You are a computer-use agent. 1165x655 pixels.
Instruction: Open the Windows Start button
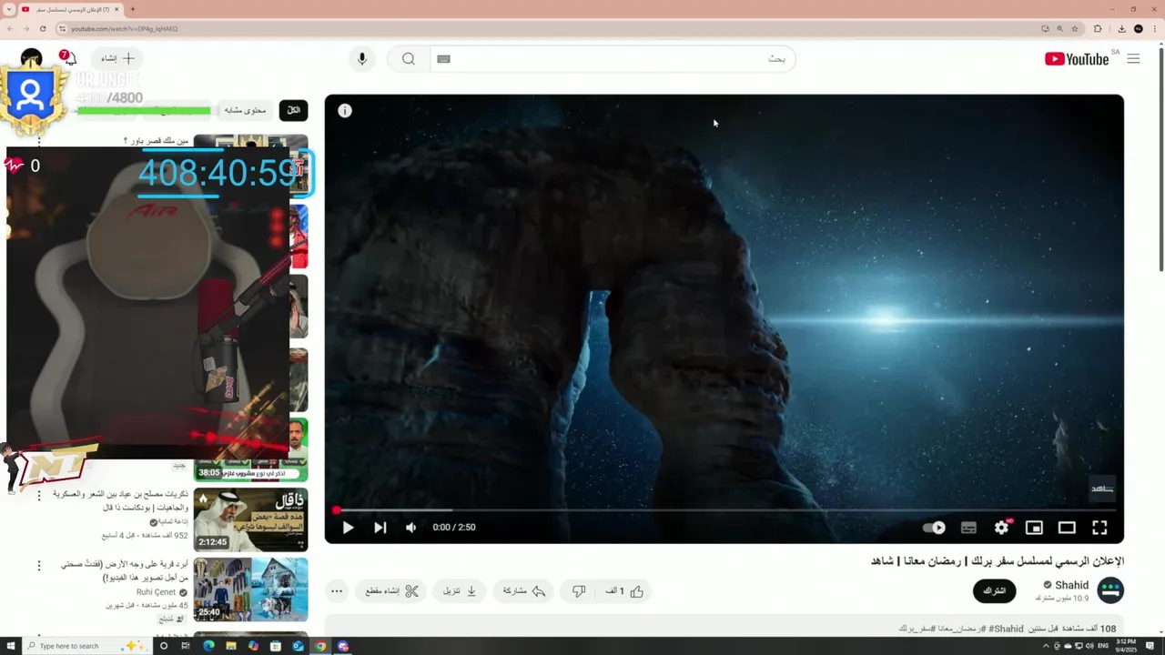click(x=9, y=646)
